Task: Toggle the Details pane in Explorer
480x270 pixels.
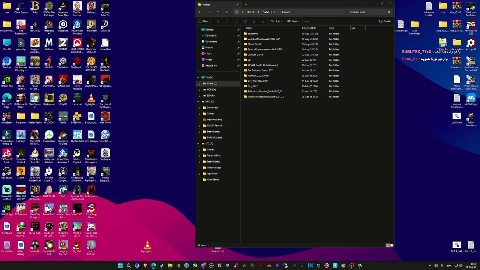Action: click(x=385, y=21)
